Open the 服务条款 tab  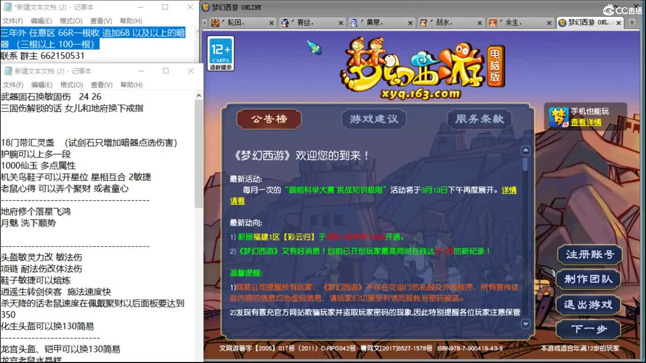pos(479,118)
